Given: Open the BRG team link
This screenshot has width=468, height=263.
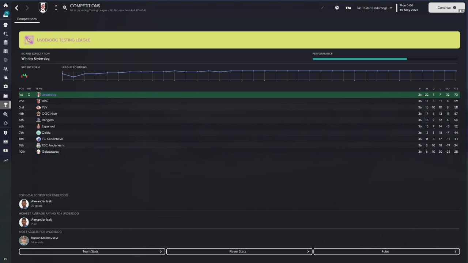Looking at the screenshot, I should [x=45, y=101].
